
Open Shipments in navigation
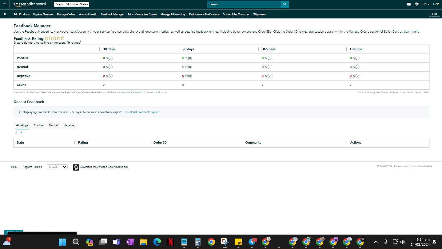click(x=259, y=14)
